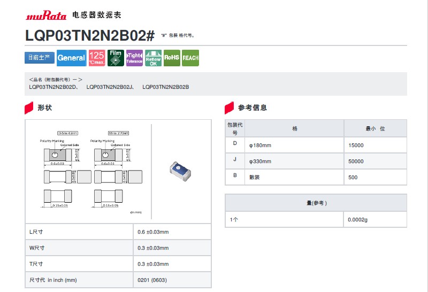Click the 包装代号 column header
Image resolution: width=428 pixels, height=292 pixels.
pos(235,128)
